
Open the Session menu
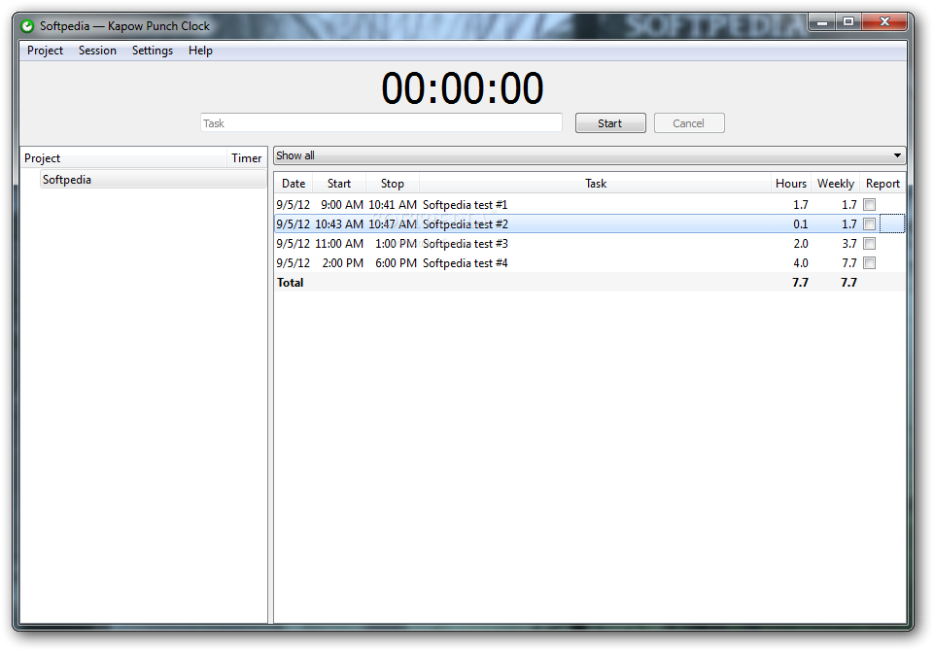click(x=97, y=51)
